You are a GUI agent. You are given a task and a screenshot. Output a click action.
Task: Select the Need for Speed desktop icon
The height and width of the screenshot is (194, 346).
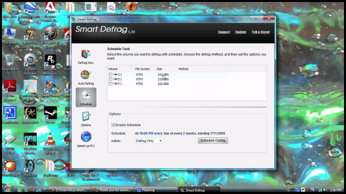tap(30, 144)
